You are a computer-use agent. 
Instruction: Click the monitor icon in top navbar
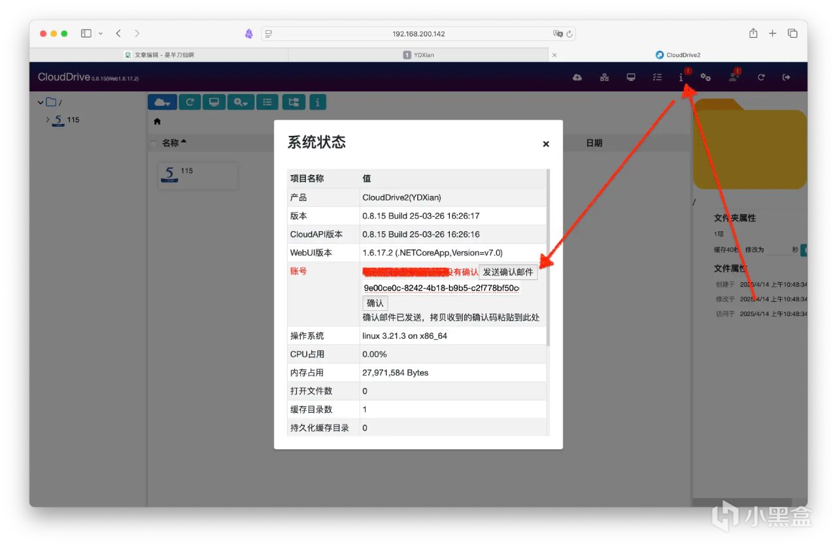click(631, 78)
